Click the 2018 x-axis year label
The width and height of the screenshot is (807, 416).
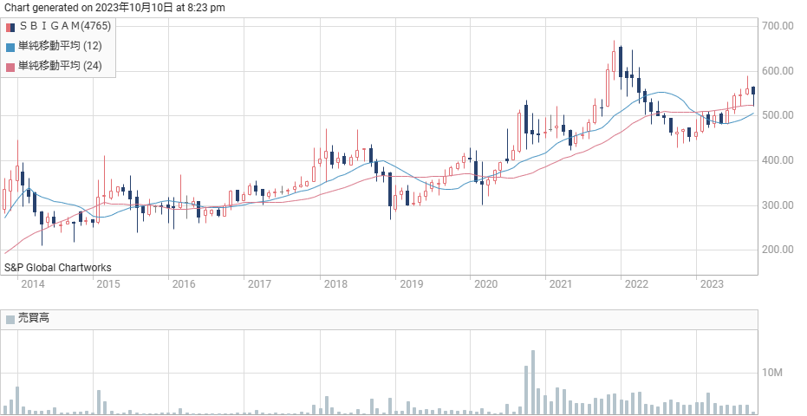point(335,284)
